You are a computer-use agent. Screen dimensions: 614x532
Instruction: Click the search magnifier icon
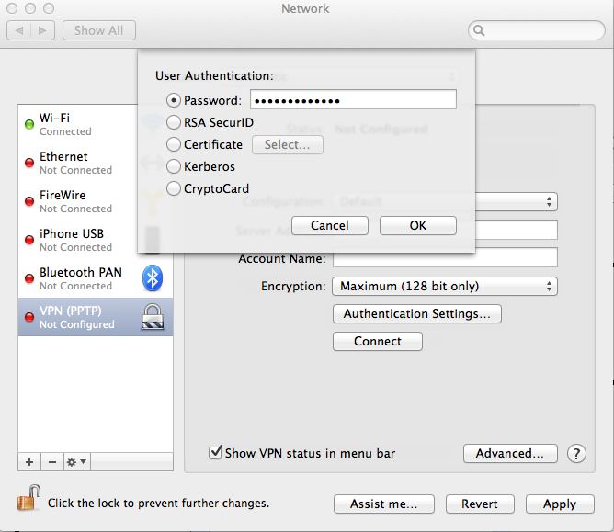pos(479,30)
